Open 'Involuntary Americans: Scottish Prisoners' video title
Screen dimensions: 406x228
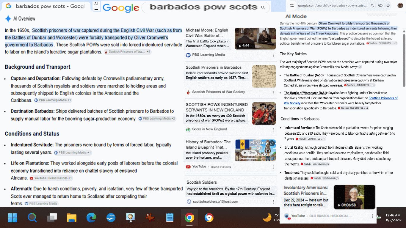[x=306, y=190]
